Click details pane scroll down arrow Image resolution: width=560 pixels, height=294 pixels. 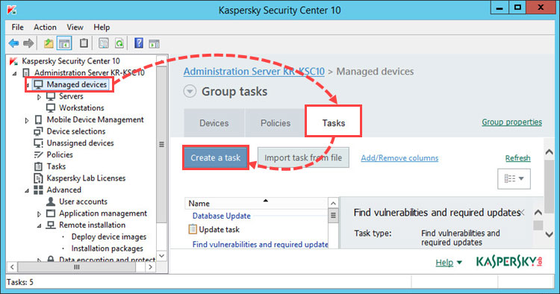[x=550, y=234]
